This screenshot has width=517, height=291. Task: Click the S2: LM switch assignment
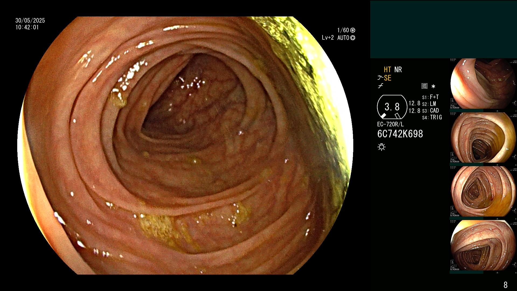(x=429, y=104)
